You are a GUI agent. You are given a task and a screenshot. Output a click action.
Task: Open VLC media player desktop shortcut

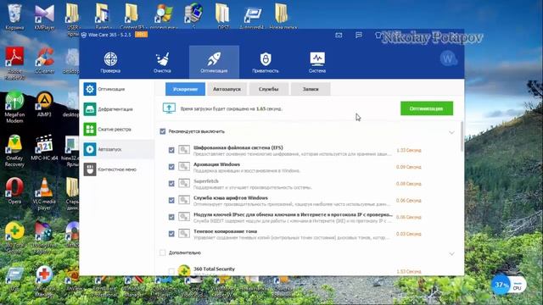[x=44, y=194]
